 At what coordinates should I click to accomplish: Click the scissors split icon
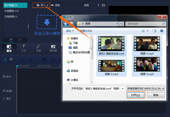(53, 60)
